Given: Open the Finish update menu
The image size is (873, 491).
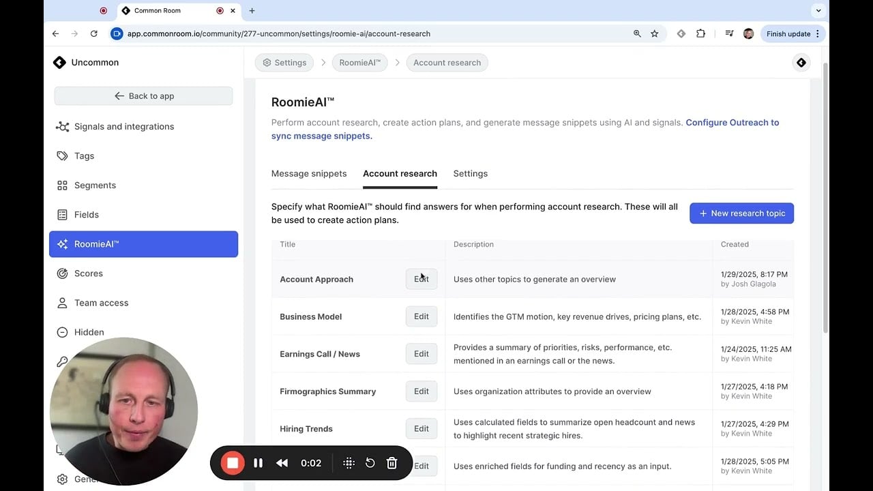Looking at the screenshot, I should click(793, 33).
